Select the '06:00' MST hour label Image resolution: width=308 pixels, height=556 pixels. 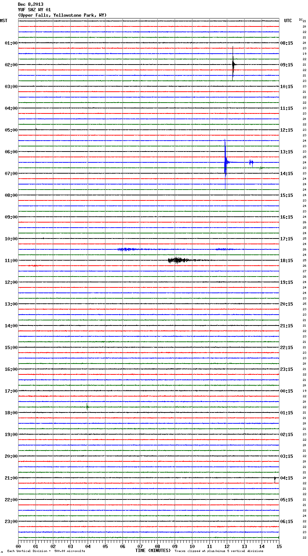11,152
